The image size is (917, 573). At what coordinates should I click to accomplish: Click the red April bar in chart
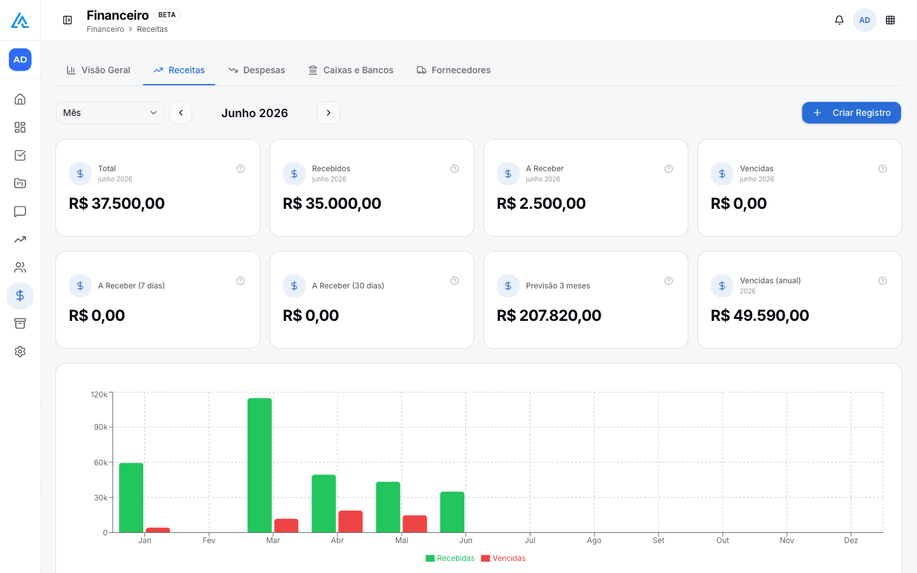coord(350,521)
